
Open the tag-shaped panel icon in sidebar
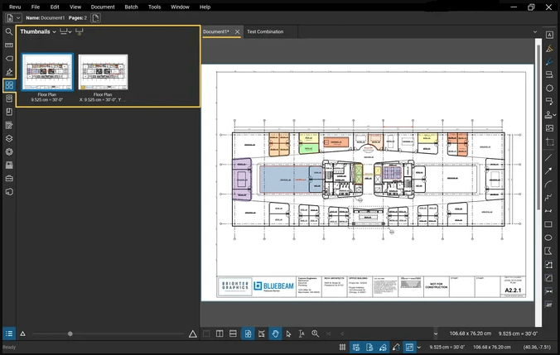click(x=9, y=58)
